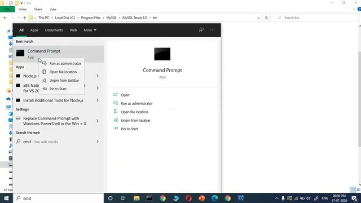Click Unpin from taskbar in preview pane
Screen dimensions: 361x203
(x=135, y=120)
